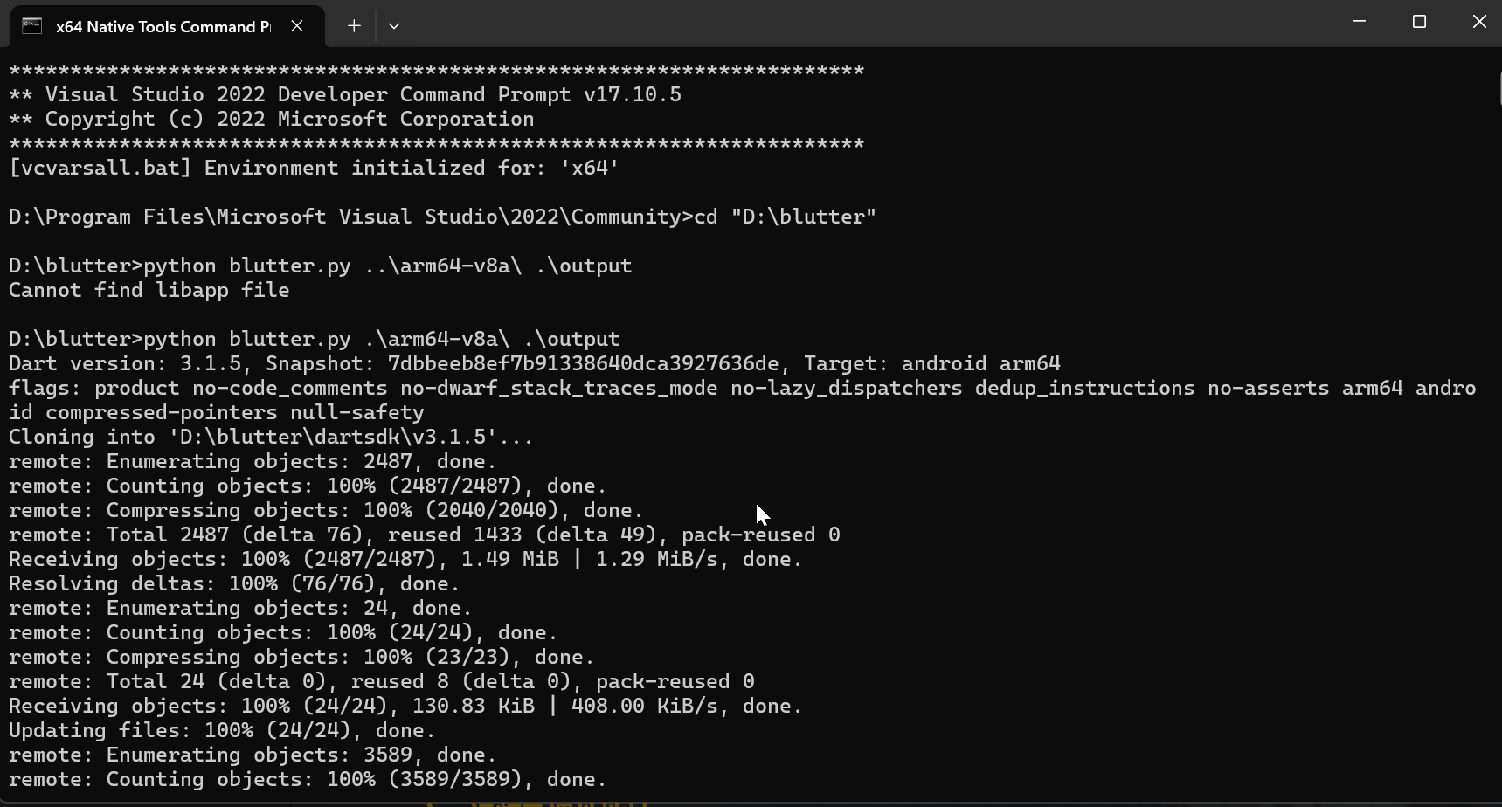The width and height of the screenshot is (1502, 807).
Task: Click the 'Resolving deltas: 100% (76/76)' line
Action: (234, 583)
